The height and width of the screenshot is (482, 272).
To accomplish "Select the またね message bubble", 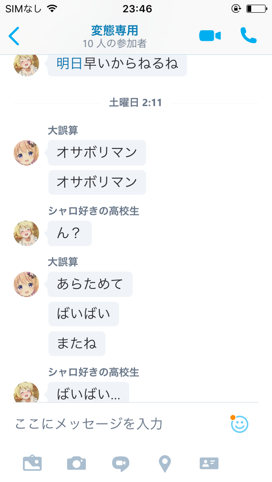I will click(77, 344).
